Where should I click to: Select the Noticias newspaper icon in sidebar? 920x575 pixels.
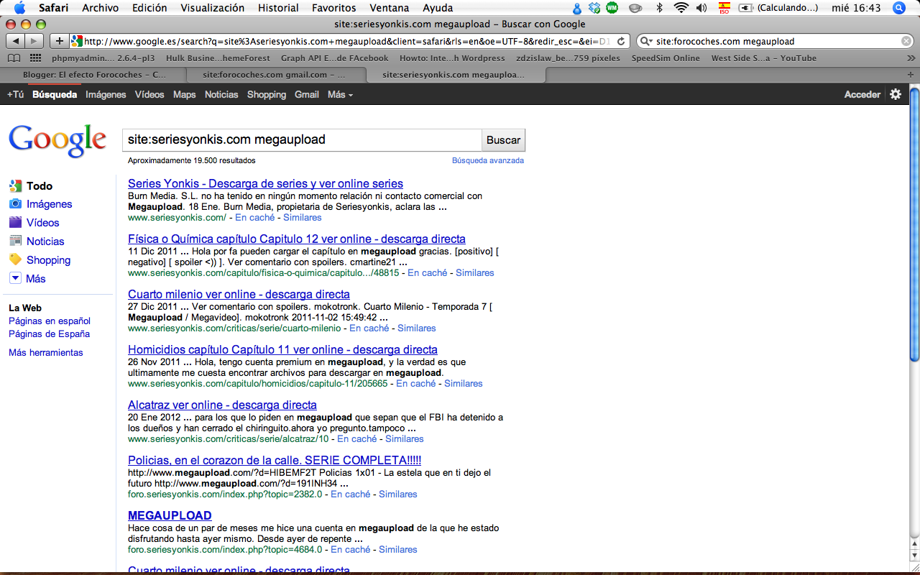(x=15, y=241)
